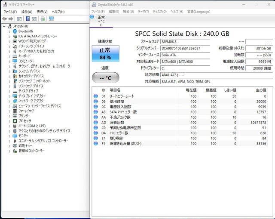Open CrystalDiskInfo テーマ(T) menu
275x219 pixels.
[x=143, y=12]
